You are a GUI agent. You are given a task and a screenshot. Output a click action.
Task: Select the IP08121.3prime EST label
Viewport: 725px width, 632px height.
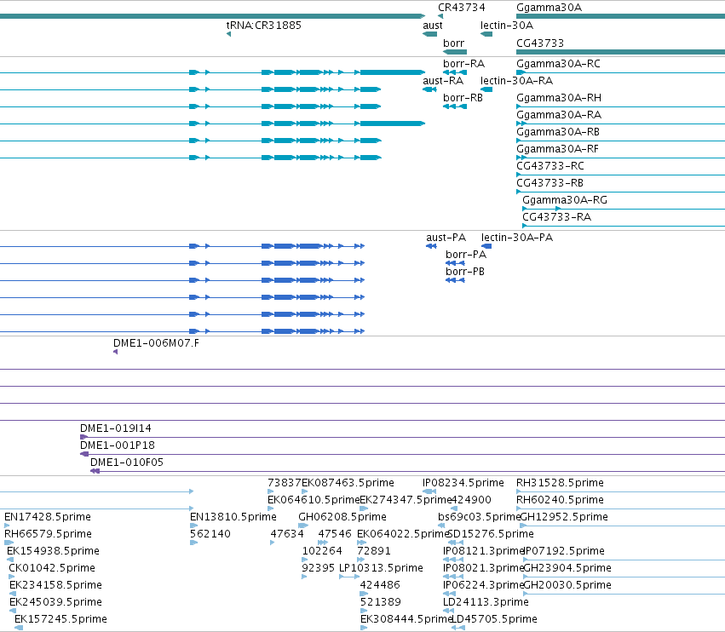coord(483,551)
